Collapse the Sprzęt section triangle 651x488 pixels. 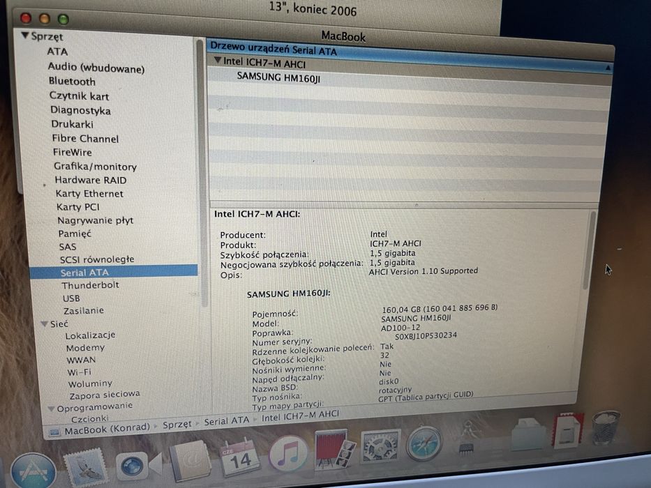(x=25, y=36)
